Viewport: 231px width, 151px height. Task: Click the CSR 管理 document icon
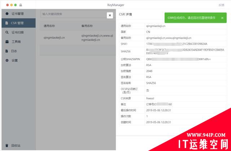point(6,23)
